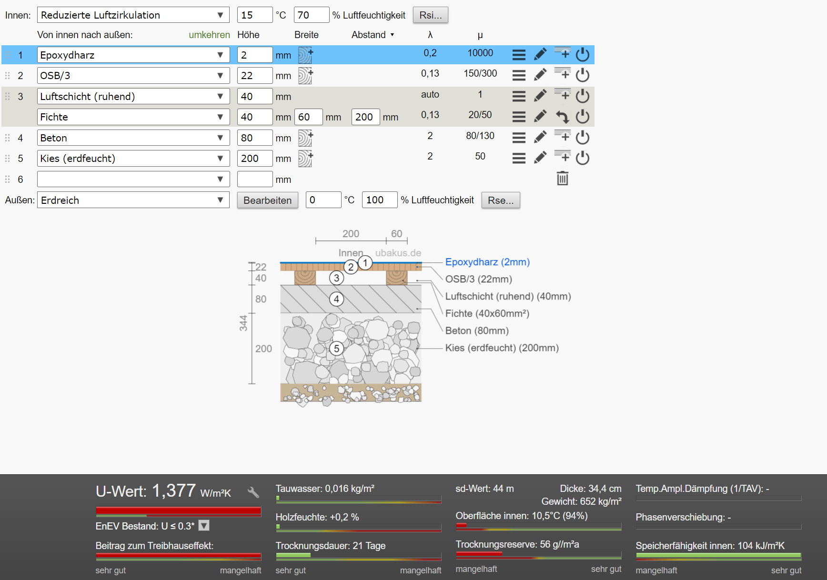
Task: Open the menu icon for Kies layer
Action: (519, 158)
